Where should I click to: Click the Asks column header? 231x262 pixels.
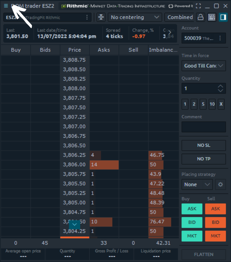click(104, 50)
